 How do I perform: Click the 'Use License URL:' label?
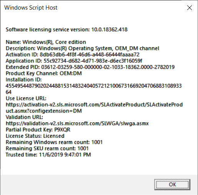[26, 98]
